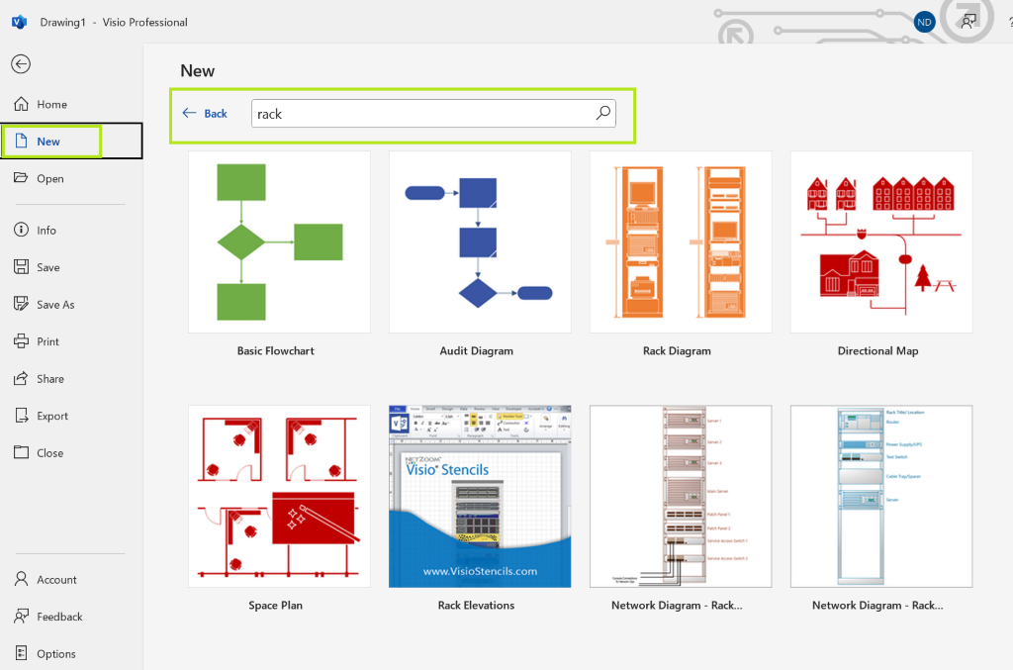
Task: Click the Save floppy disk icon
Action: [22, 267]
